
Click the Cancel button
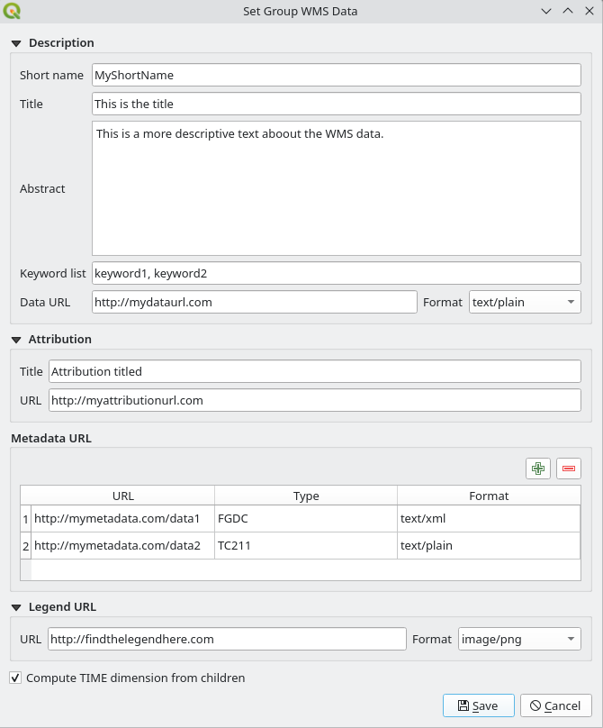click(555, 705)
